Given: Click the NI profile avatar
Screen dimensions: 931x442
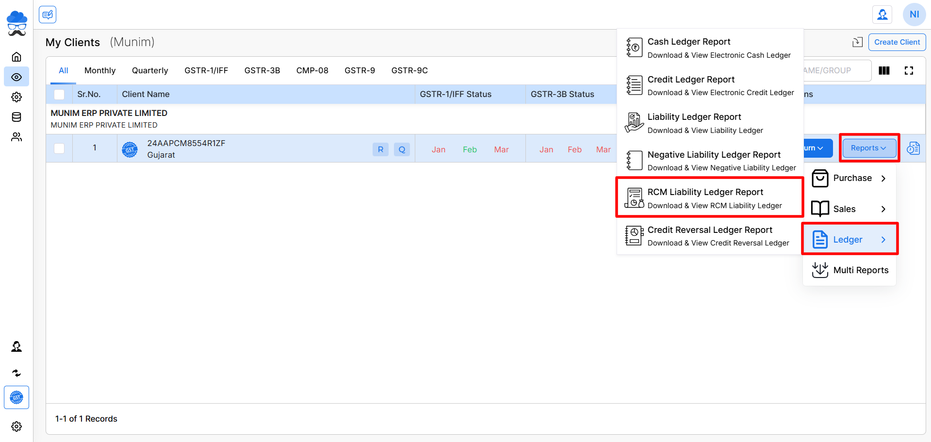Looking at the screenshot, I should 914,15.
